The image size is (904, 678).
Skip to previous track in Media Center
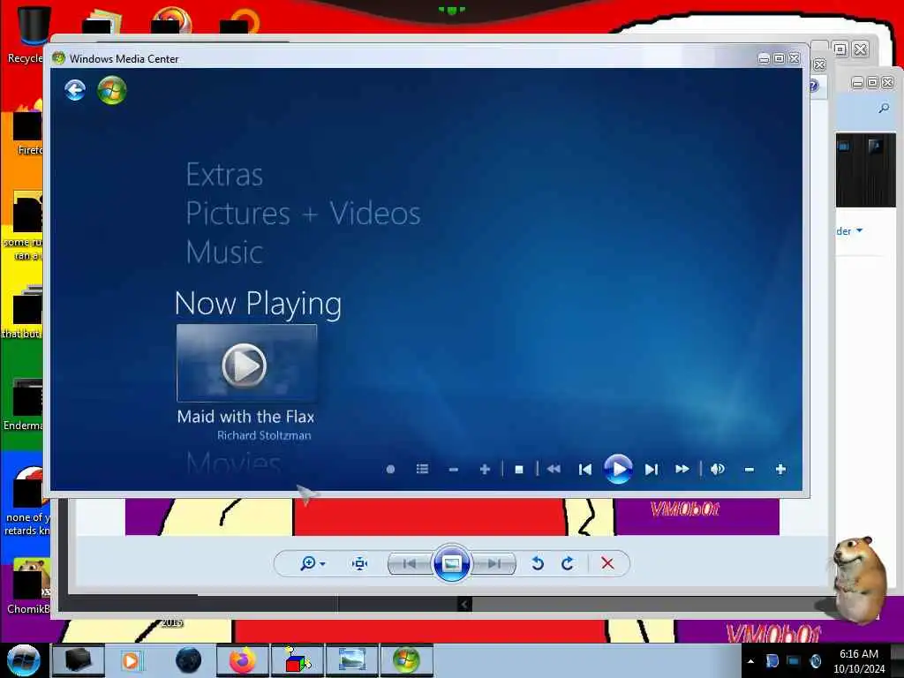pyautogui.click(x=585, y=470)
